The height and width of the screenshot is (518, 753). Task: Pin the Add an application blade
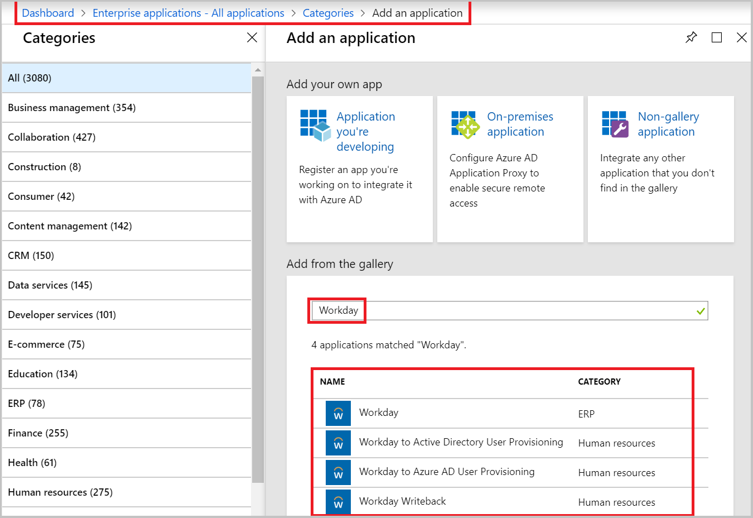(x=691, y=37)
